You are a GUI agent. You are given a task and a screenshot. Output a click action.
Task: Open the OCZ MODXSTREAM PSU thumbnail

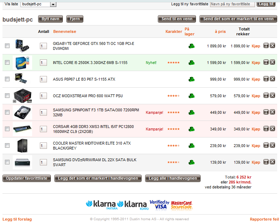23,96
